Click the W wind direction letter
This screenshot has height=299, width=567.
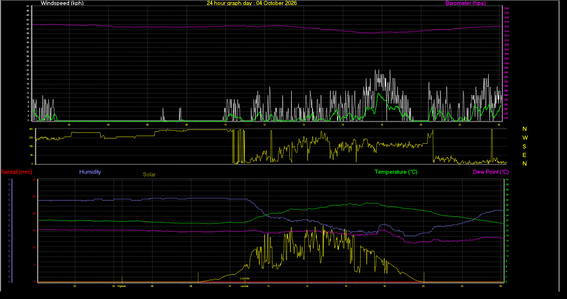click(525, 138)
